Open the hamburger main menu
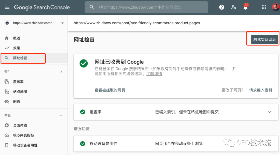The width and height of the screenshot is (280, 155). coord(7,7)
